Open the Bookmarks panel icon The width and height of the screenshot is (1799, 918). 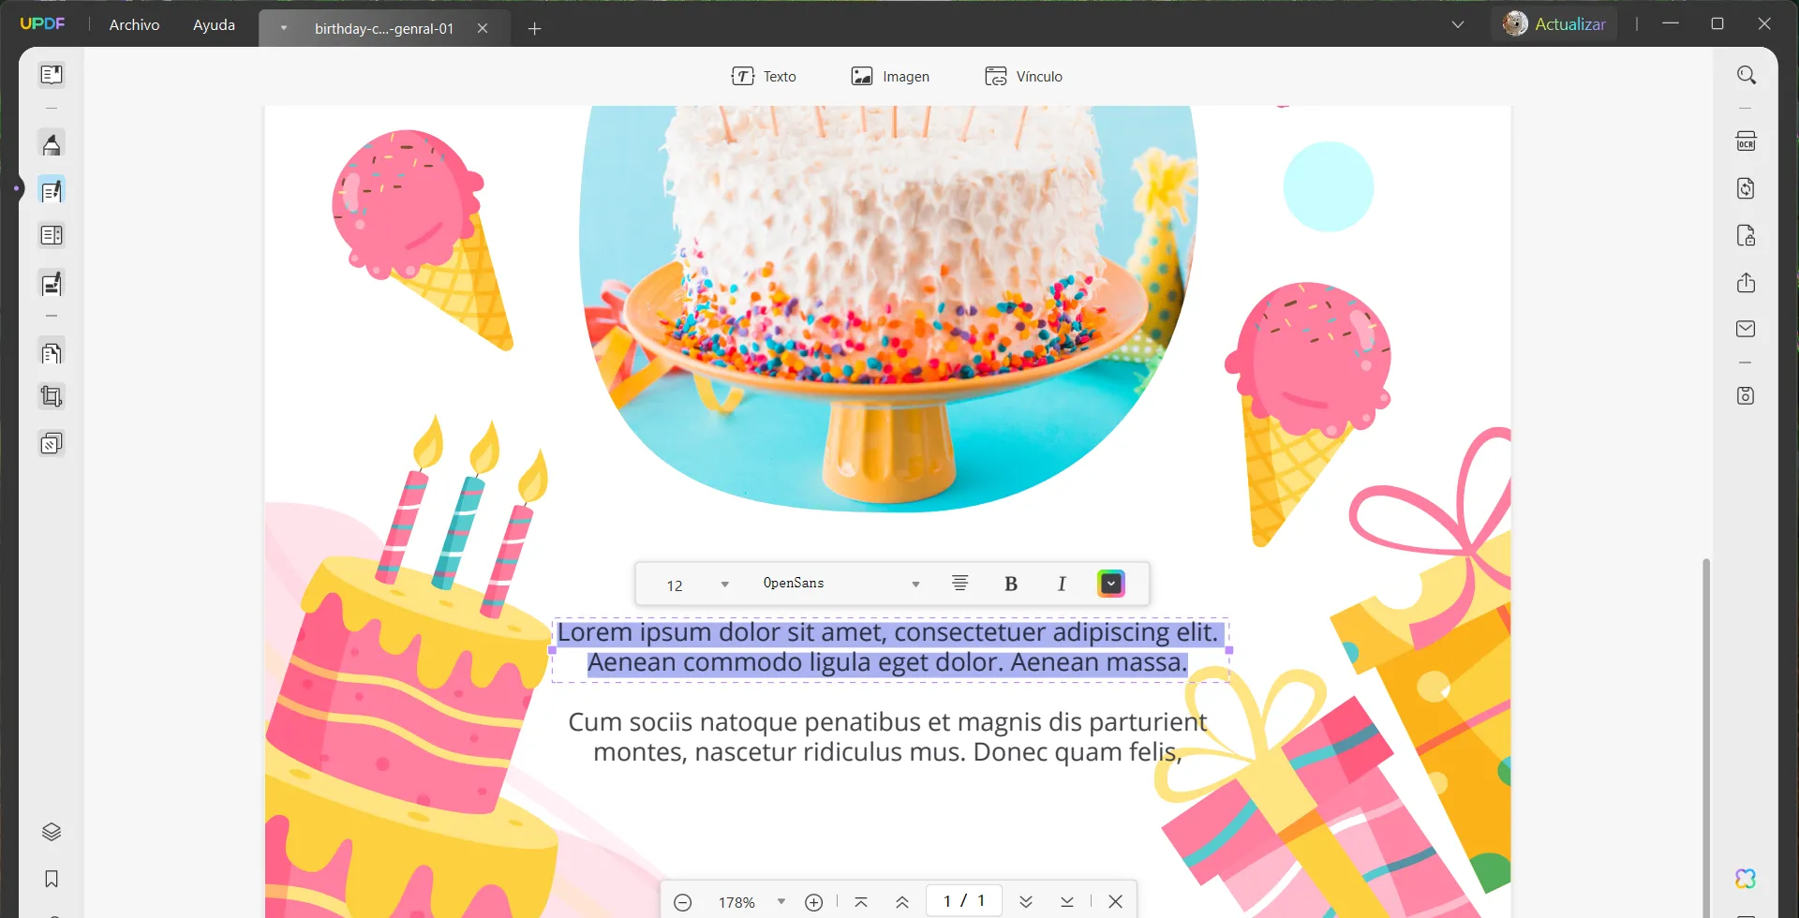pos(52,879)
